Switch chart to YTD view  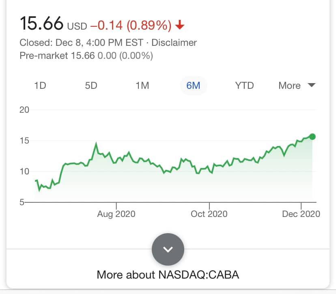click(x=244, y=86)
